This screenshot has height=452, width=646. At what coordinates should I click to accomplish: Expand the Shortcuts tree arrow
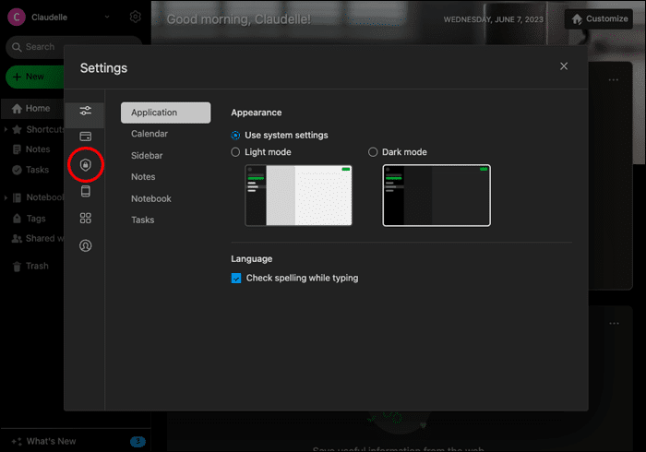tap(6, 129)
